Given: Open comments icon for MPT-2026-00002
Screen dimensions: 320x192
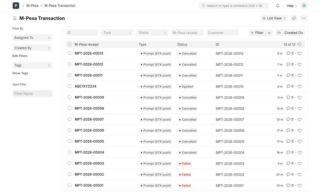Looking at the screenshot, I should tap(288, 174).
